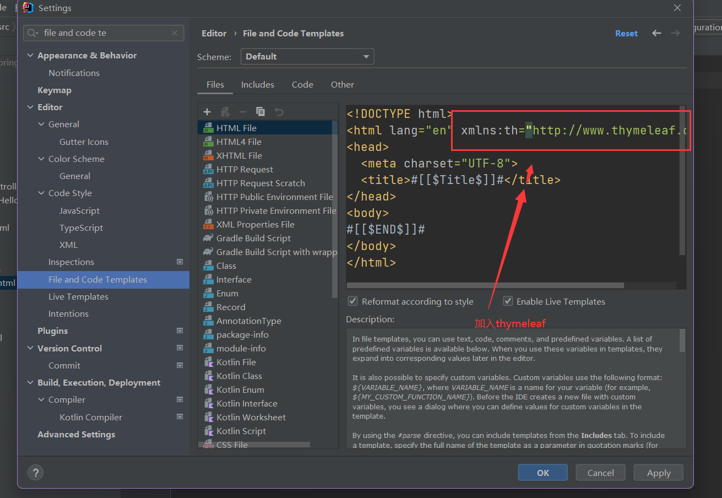The height and width of the screenshot is (498, 722).
Task: Select Kotlin Class in template list
Action: pyautogui.click(x=239, y=376)
